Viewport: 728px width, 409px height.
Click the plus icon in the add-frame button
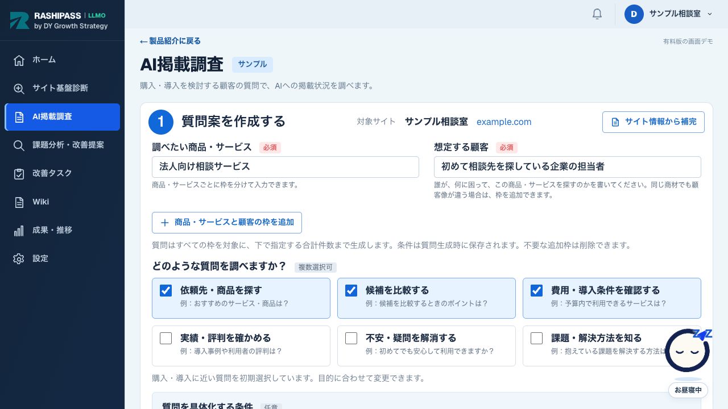165,223
